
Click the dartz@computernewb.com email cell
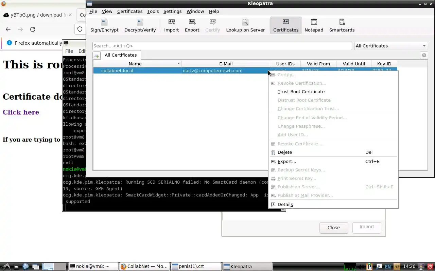coord(226,70)
